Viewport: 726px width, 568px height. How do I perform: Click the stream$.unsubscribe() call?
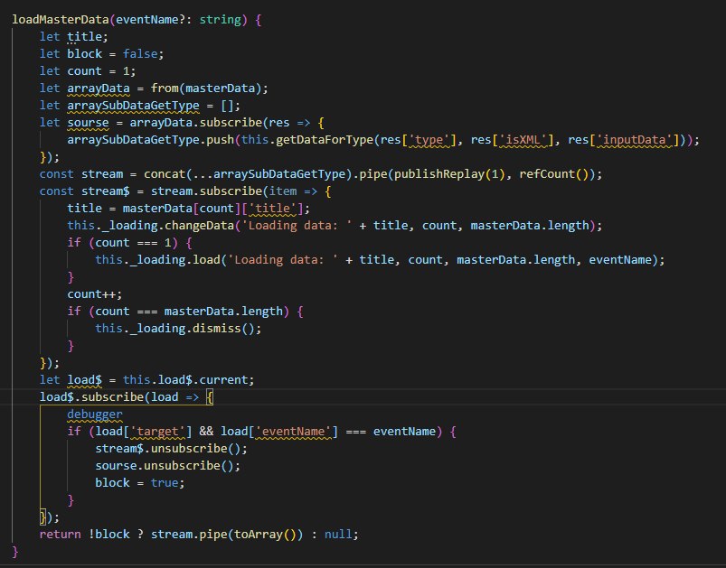coord(171,448)
